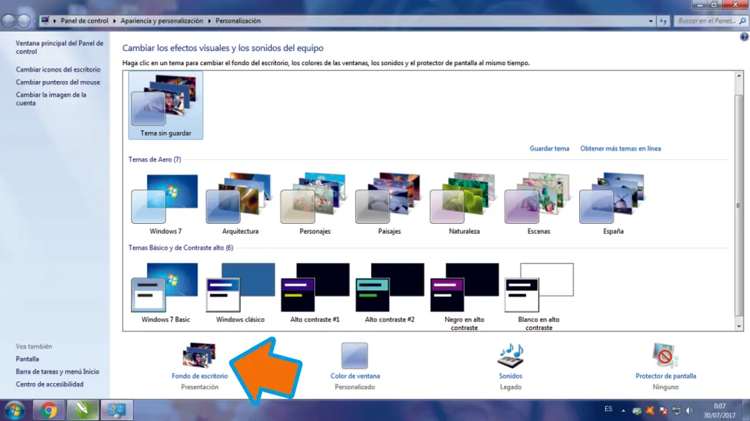The width and height of the screenshot is (750, 421).
Task: Apply the Alto contraste #2 theme
Action: tap(389, 293)
